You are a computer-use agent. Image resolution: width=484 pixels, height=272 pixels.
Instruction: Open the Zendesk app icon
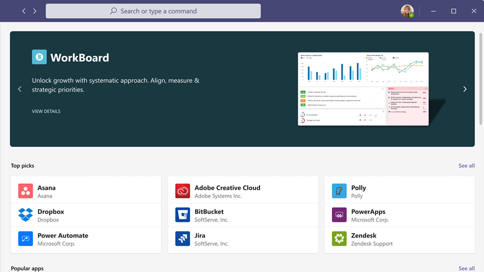(x=339, y=239)
